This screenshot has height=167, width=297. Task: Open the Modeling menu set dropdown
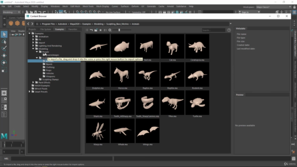11,12
